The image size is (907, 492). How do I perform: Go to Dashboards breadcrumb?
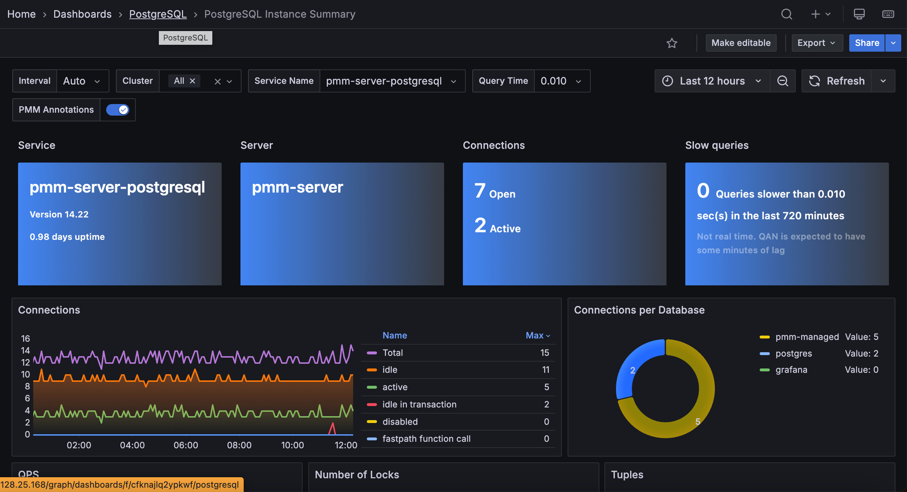click(82, 14)
